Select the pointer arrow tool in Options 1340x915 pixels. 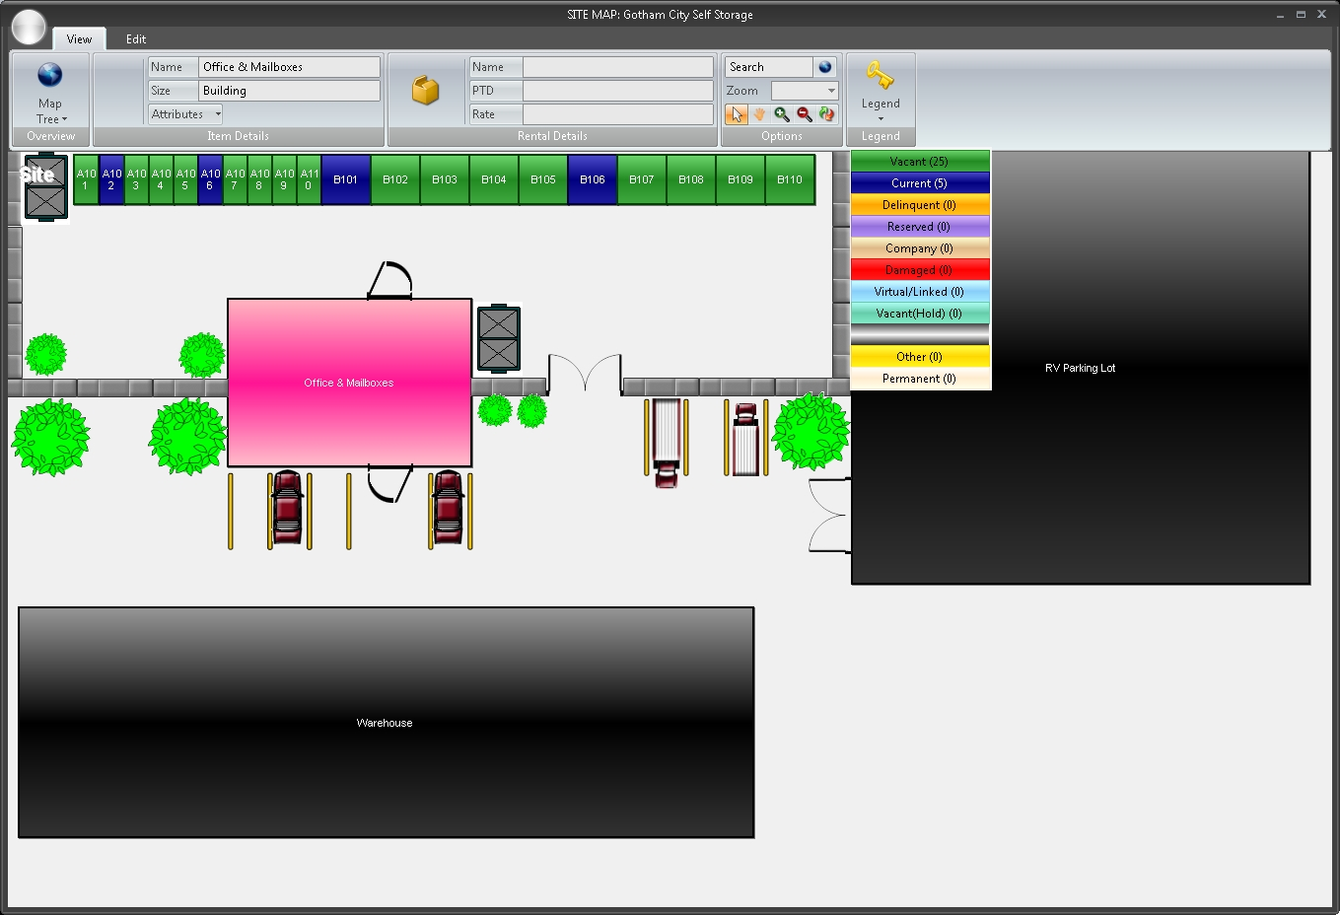pos(736,114)
